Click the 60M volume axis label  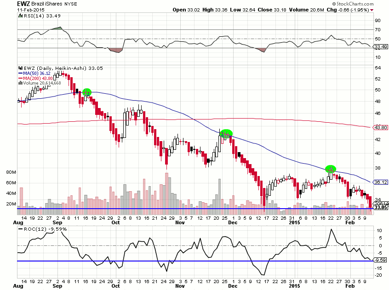11,182
